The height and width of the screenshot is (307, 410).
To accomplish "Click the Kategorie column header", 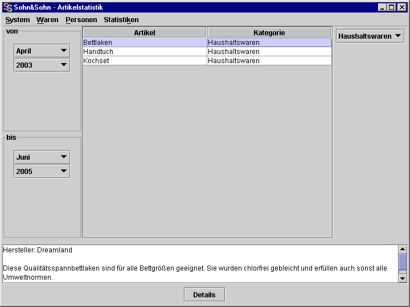I will click(x=269, y=32).
